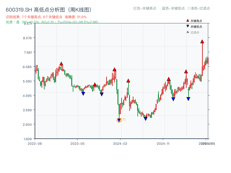Click the 浅色-过滤点 radio circle in header
This screenshot has height=173, width=231.
pos(189,8)
